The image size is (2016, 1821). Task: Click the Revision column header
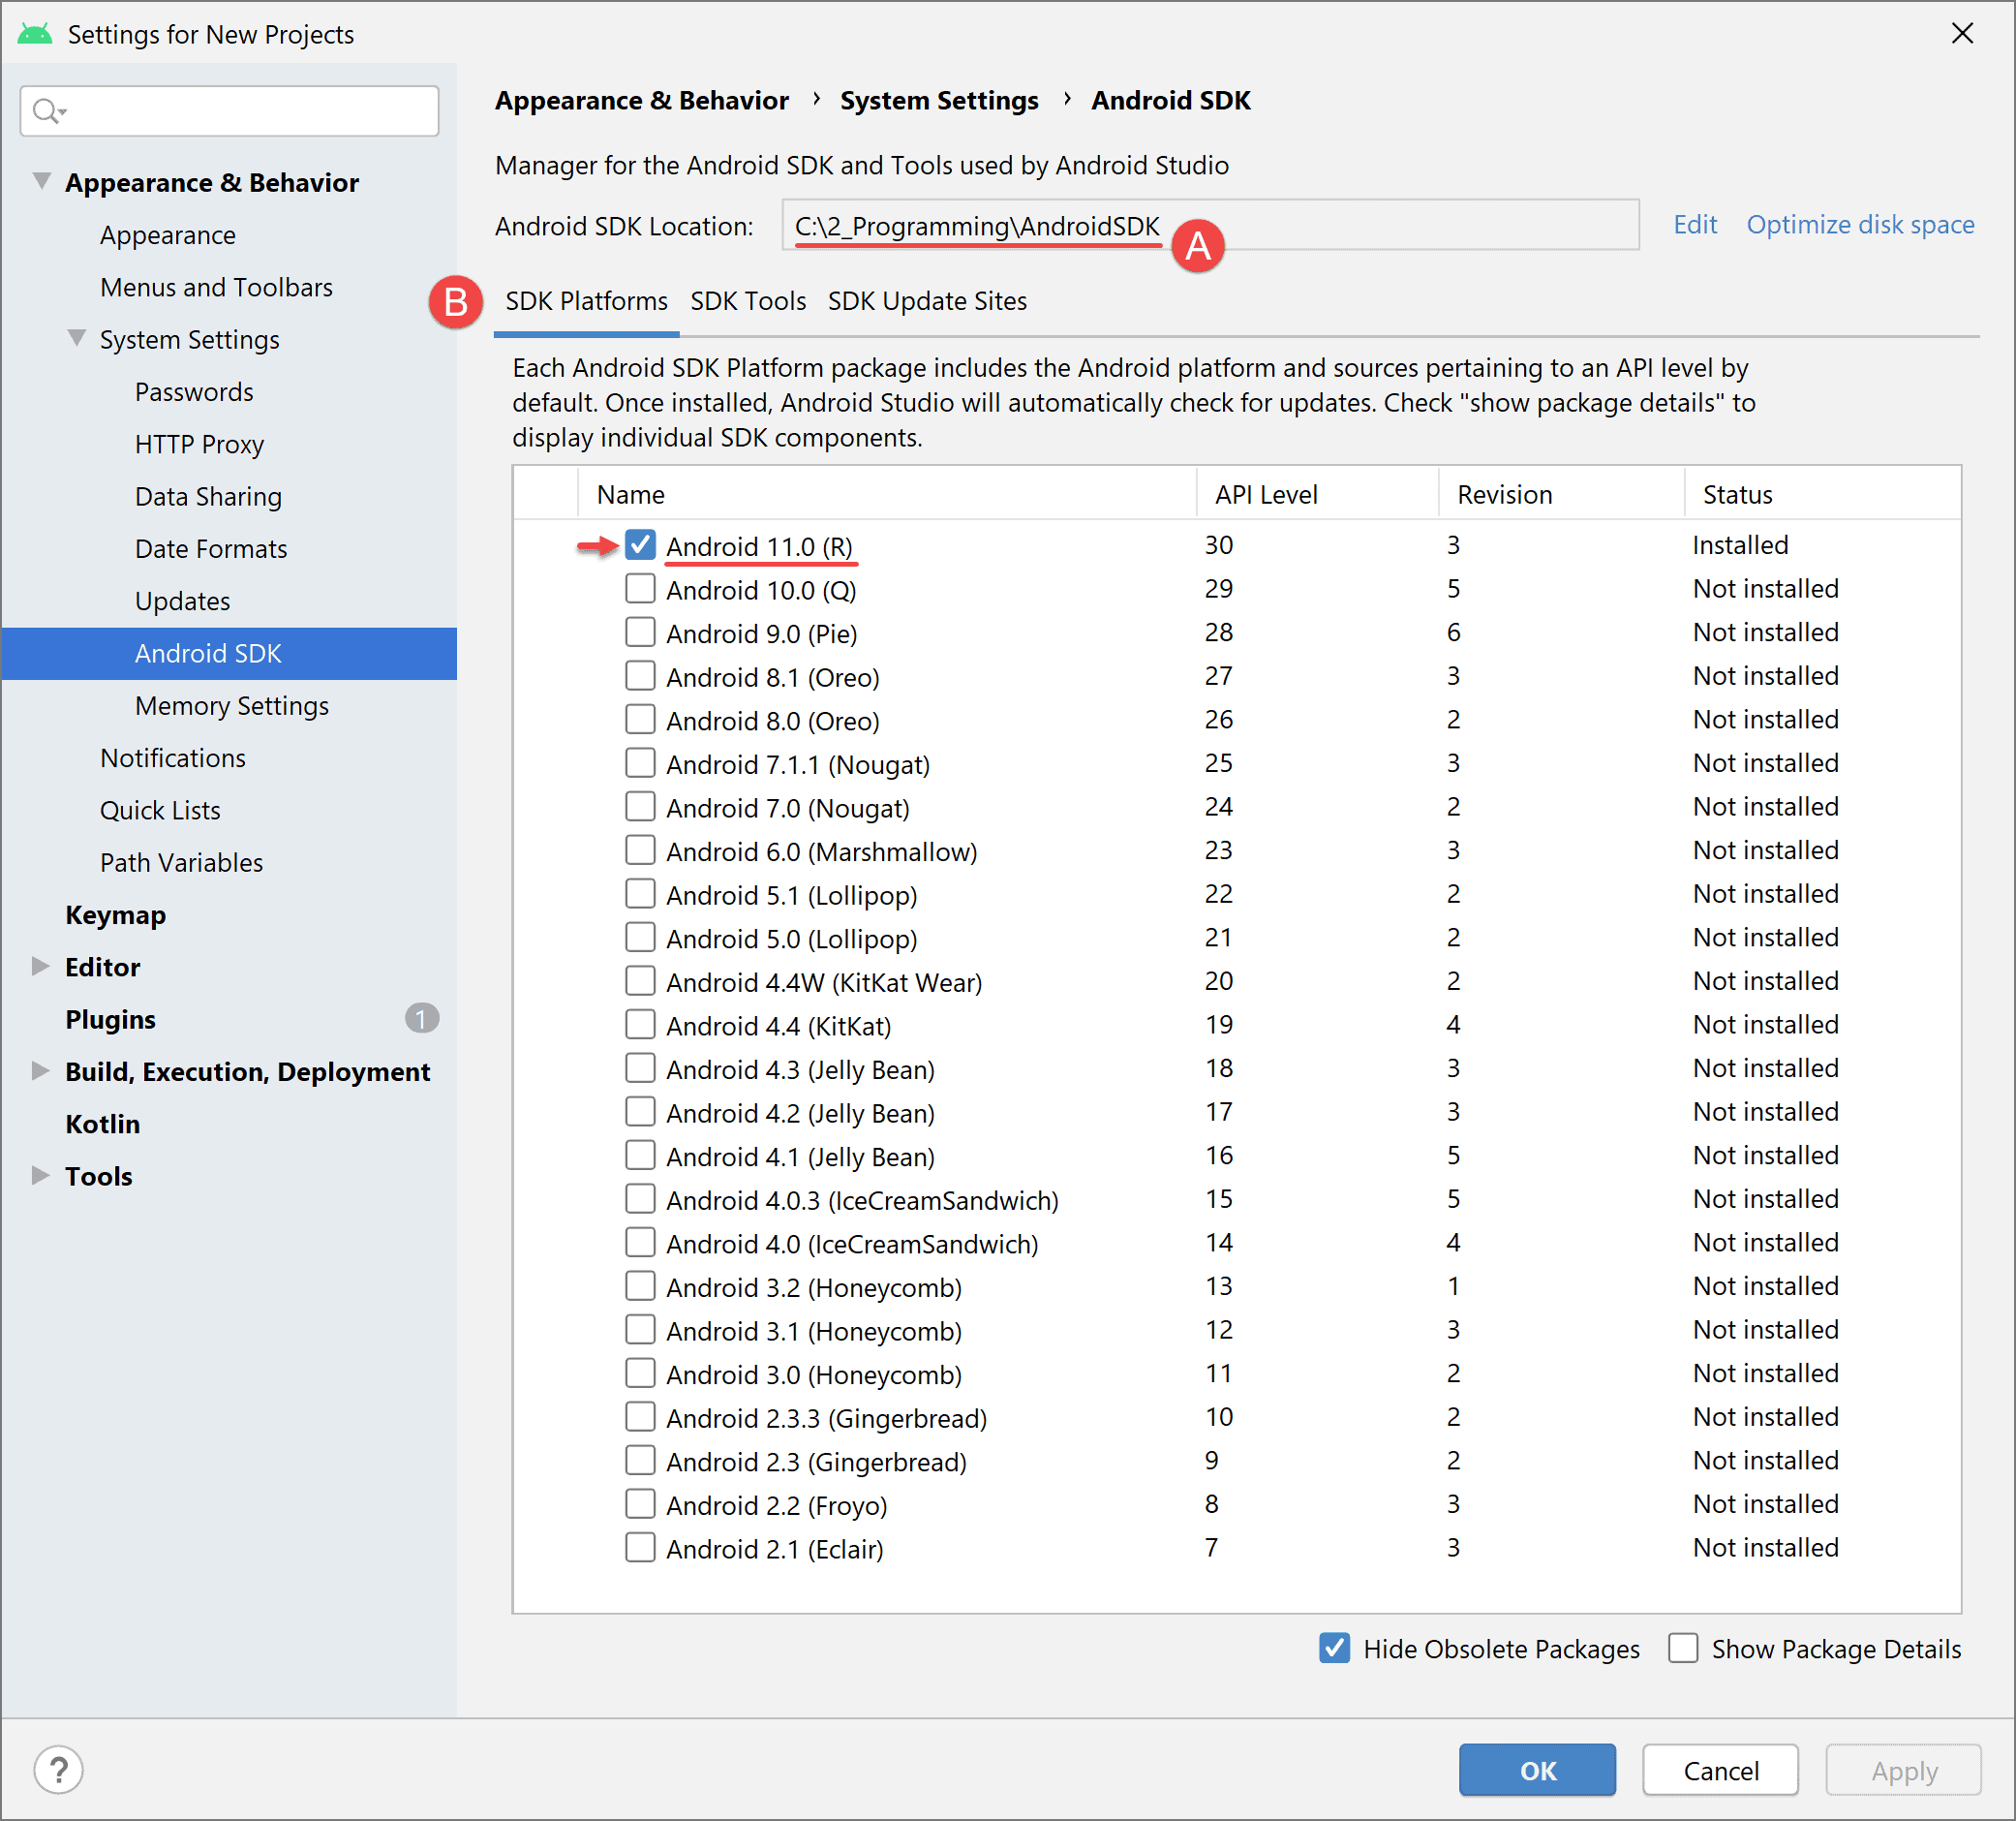pyautogui.click(x=1561, y=494)
